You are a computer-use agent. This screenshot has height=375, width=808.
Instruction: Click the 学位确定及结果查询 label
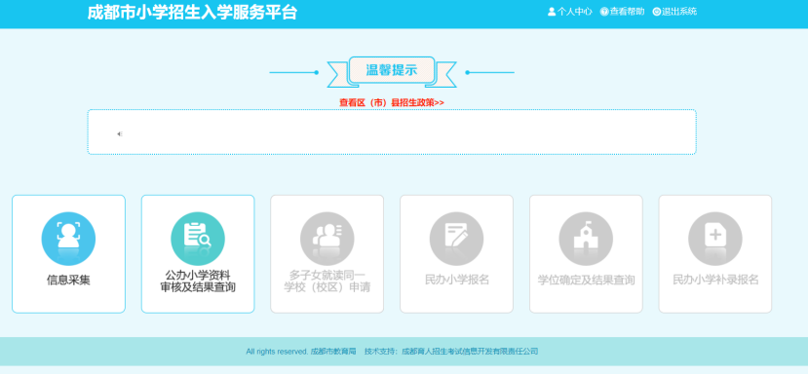[586, 281]
